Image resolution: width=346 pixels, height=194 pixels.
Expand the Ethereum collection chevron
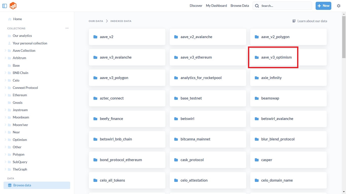point(5,95)
